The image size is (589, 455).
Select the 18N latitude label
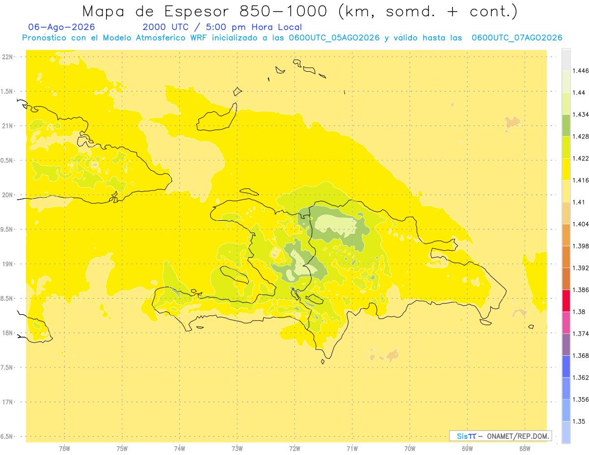8,333
